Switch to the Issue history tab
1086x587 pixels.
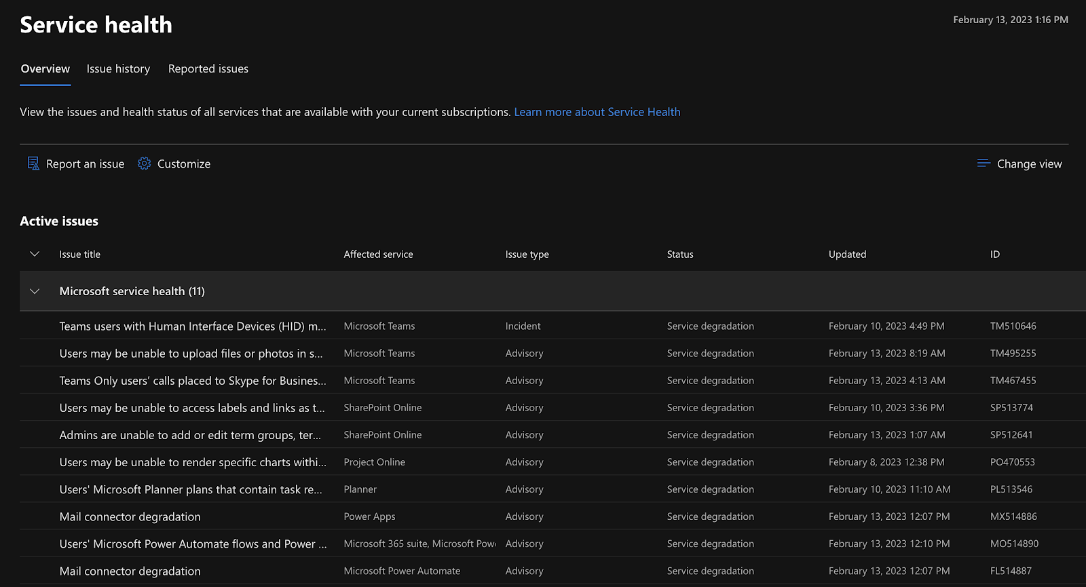point(118,69)
